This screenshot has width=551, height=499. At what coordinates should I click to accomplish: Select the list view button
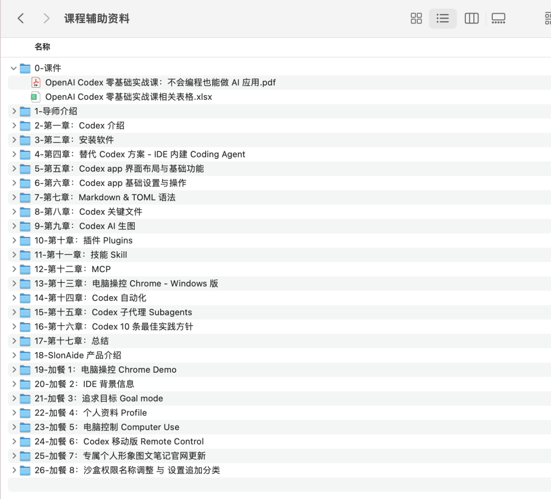[x=442, y=18]
